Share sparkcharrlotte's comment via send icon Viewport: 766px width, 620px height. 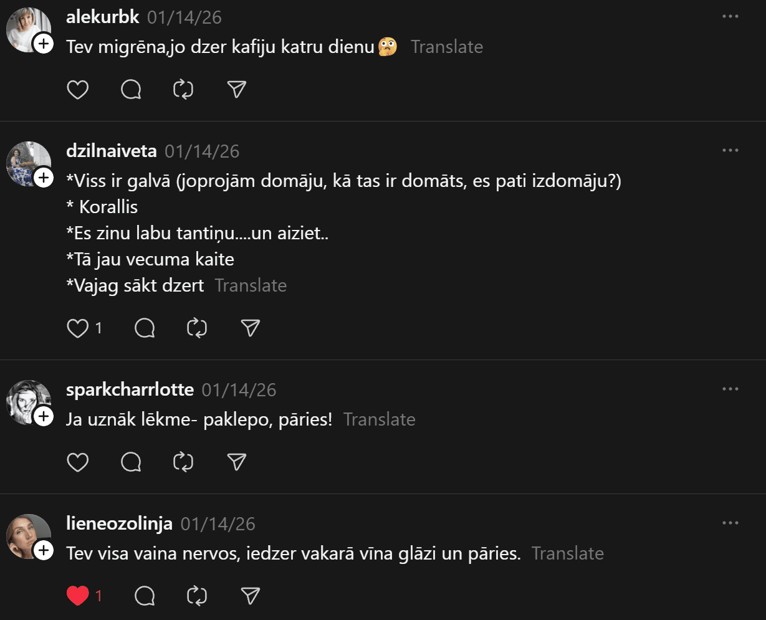coord(236,462)
